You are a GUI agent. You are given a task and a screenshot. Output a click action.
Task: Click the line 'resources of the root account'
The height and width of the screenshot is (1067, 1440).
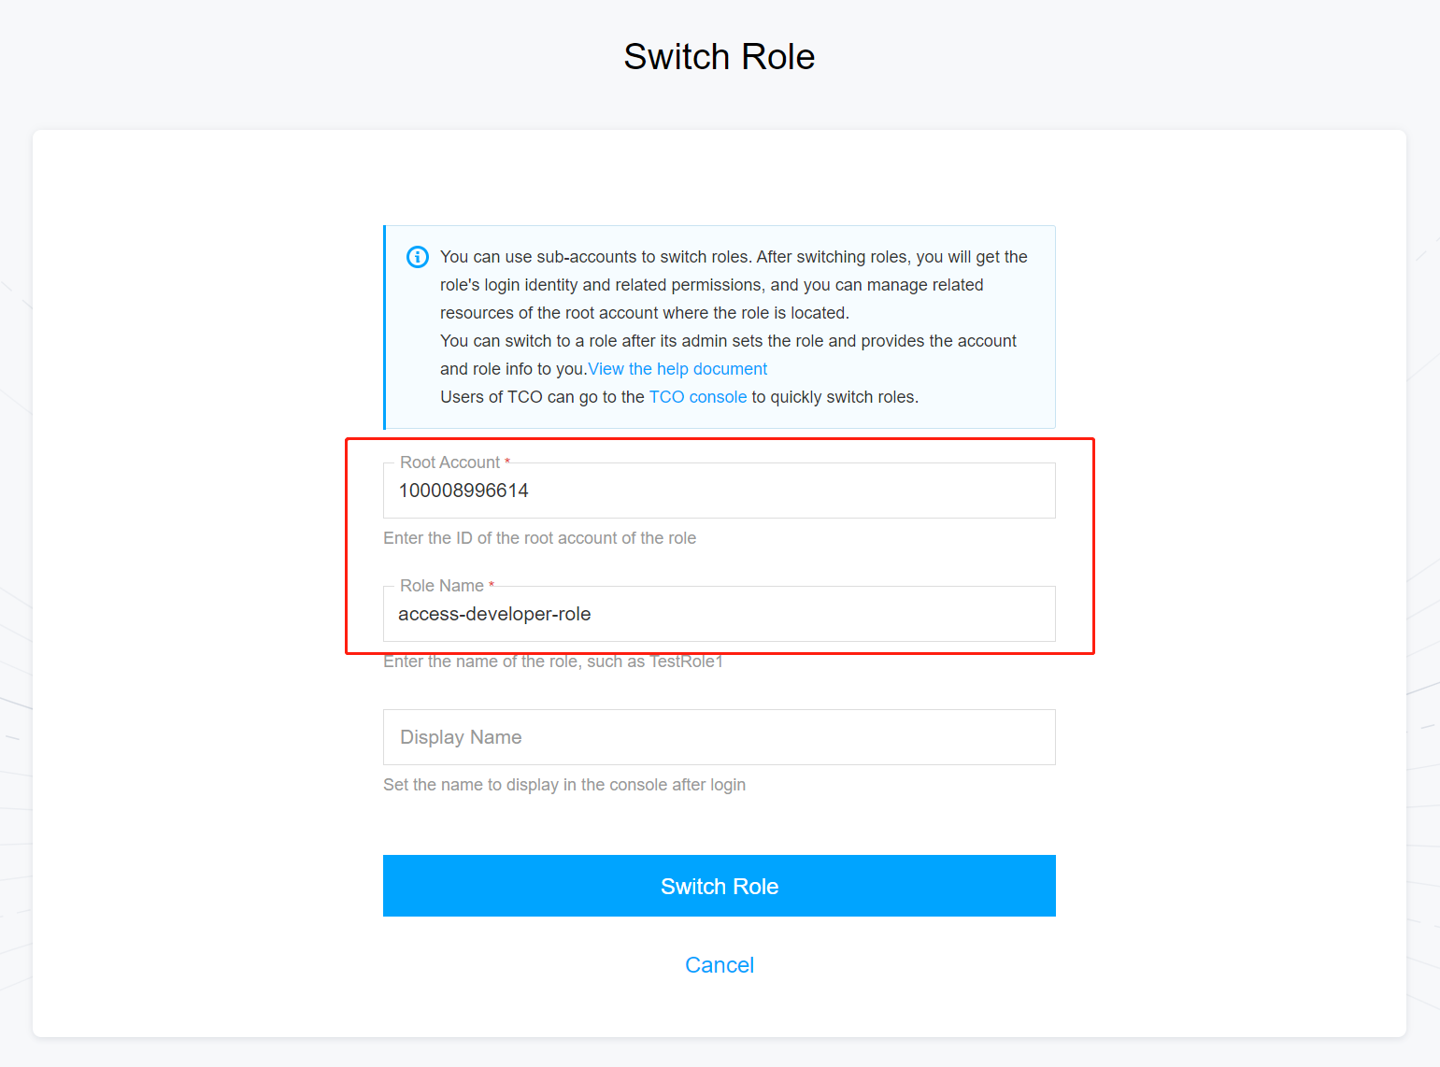(644, 313)
